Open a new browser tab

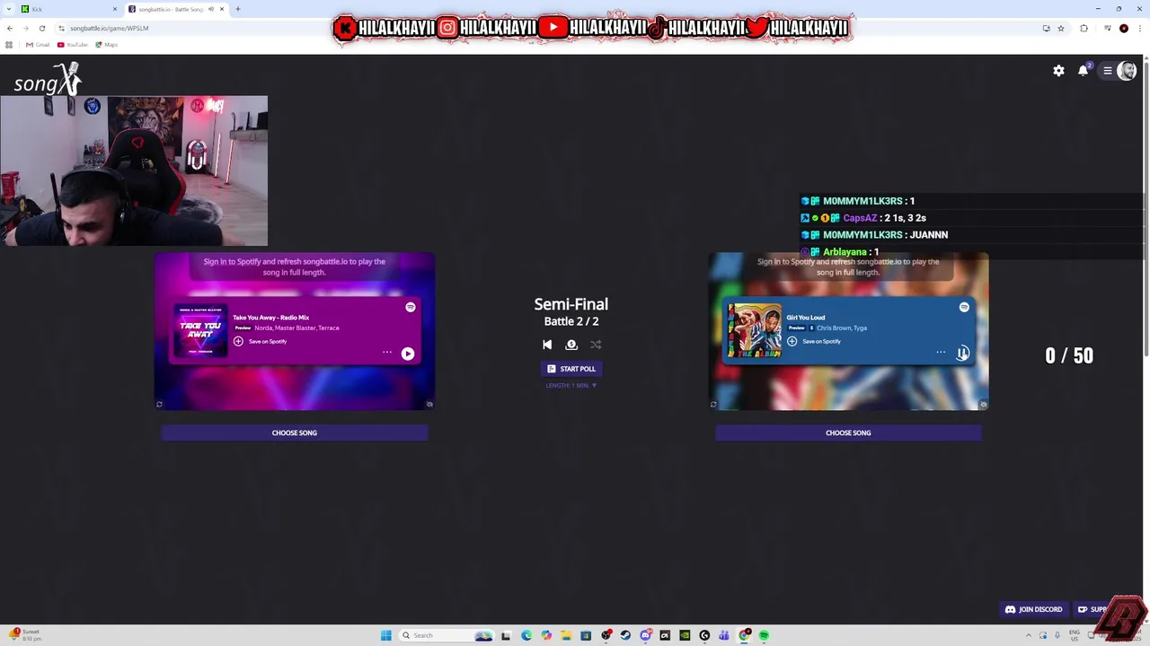(238, 9)
